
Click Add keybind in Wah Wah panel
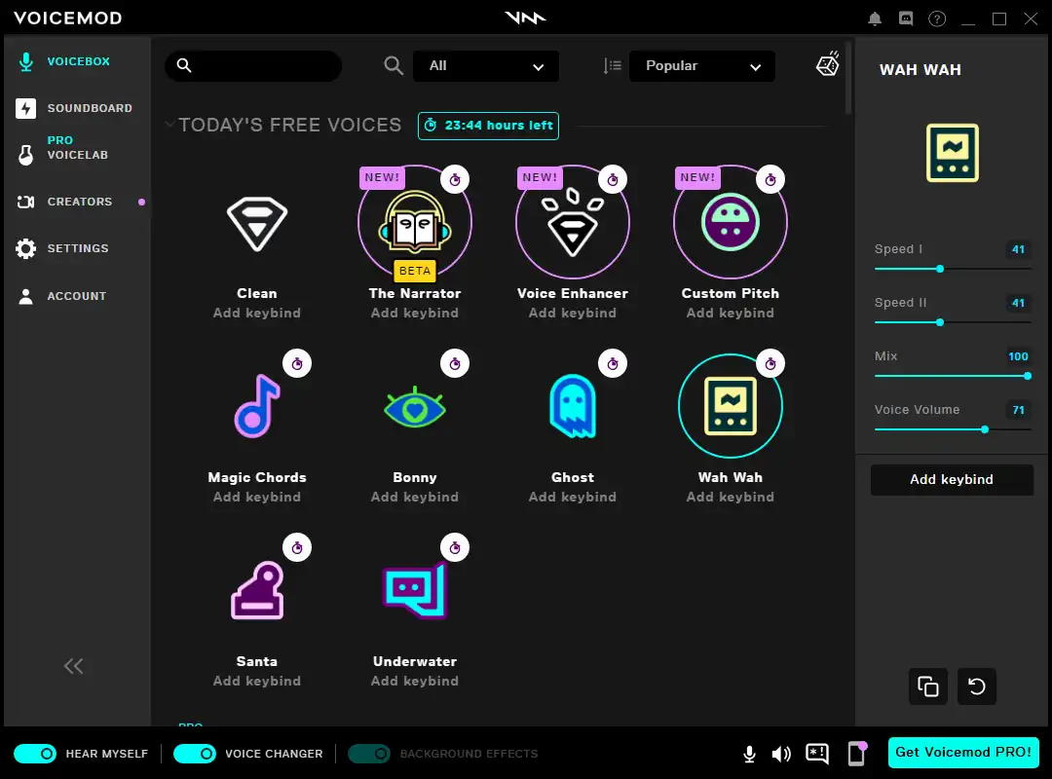point(952,480)
